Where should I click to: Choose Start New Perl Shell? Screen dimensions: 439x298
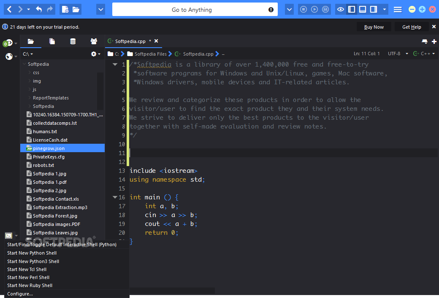coord(67,277)
